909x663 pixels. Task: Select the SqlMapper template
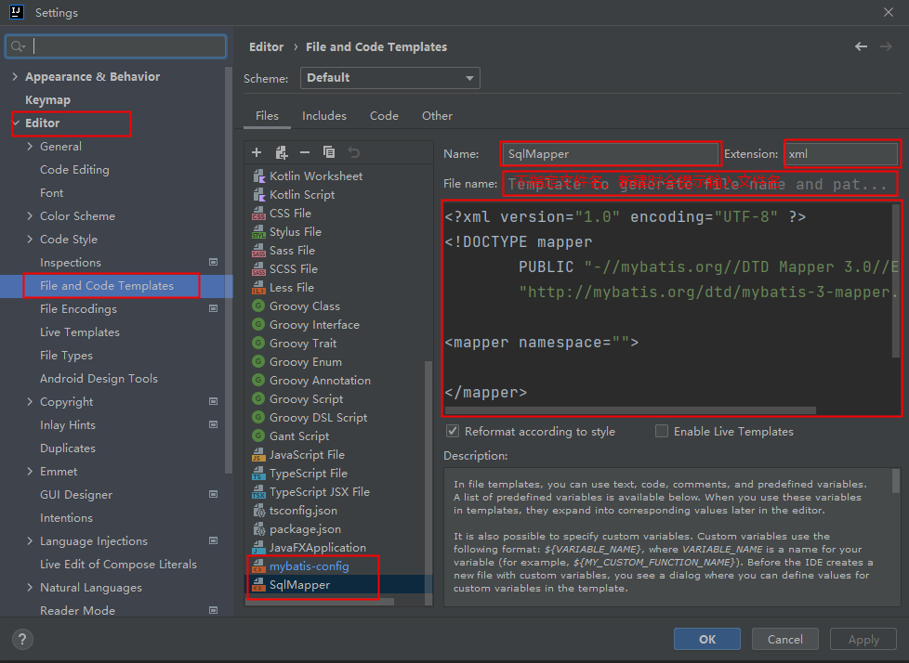tap(299, 585)
